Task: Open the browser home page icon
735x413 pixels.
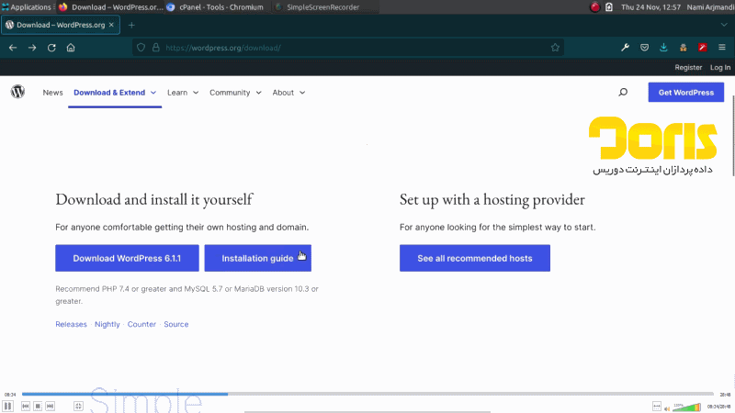Action: [x=71, y=48]
